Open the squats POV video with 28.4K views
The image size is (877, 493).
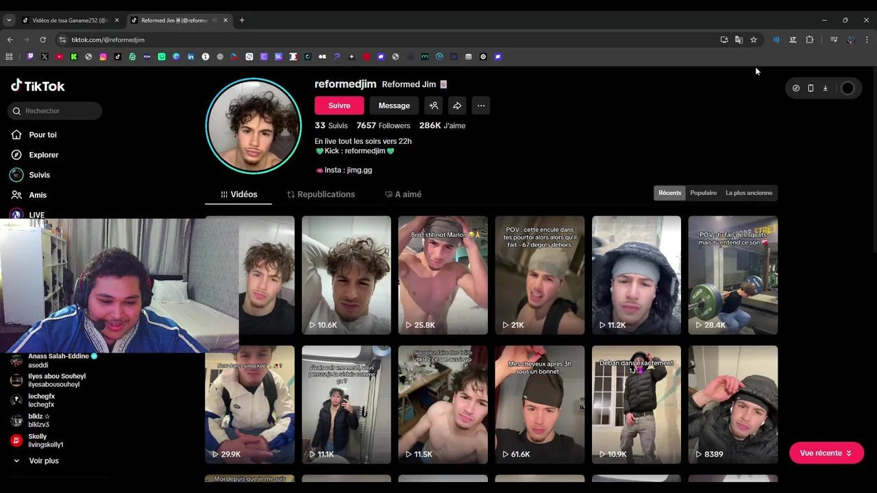click(x=733, y=275)
